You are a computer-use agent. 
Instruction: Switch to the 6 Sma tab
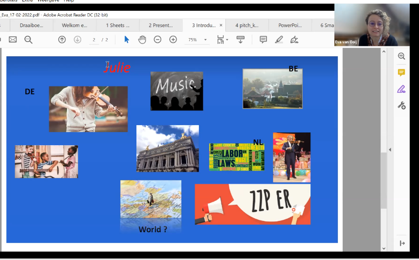click(x=323, y=25)
